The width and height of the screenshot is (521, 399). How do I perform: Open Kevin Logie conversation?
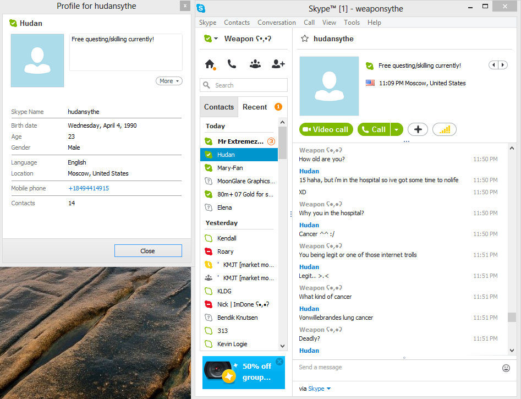239,344
